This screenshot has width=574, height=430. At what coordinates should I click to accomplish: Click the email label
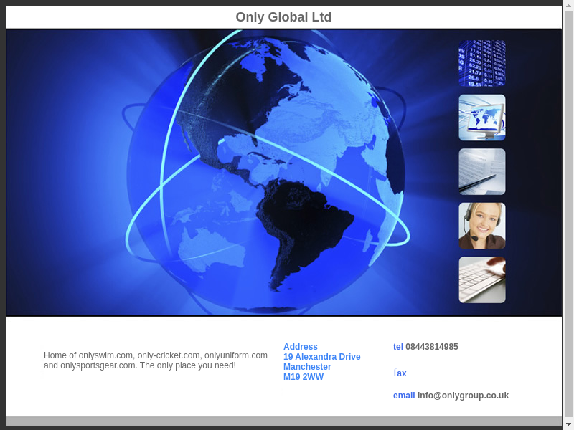404,396
